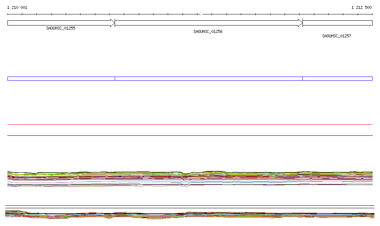Click the single black line below the red line
The width and height of the screenshot is (380, 226).
190,135
